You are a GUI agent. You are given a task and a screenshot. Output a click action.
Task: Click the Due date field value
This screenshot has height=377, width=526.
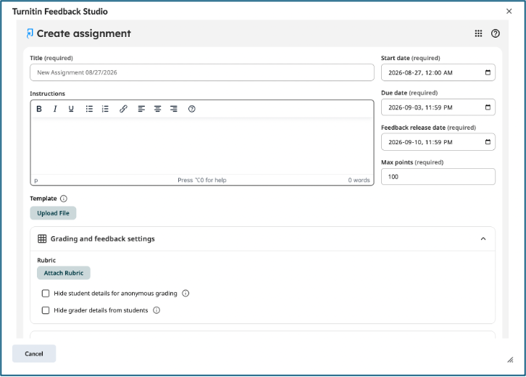point(420,107)
